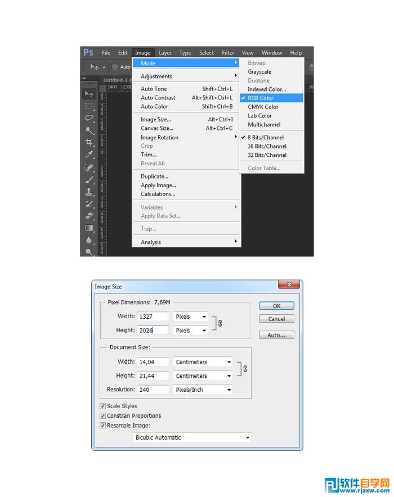Expand the Image Rotation submenu
Viewport: 394px width, 497px height.
click(186, 137)
